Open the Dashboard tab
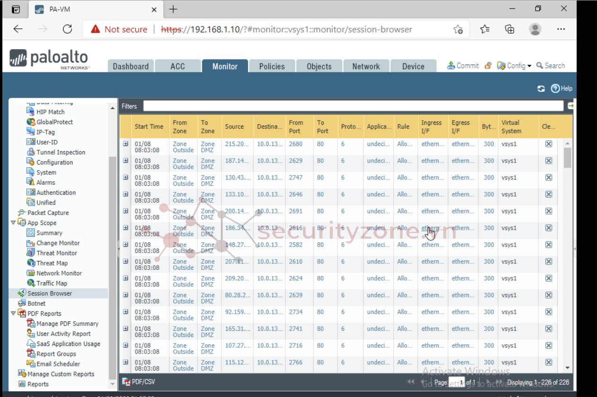 pyautogui.click(x=131, y=67)
